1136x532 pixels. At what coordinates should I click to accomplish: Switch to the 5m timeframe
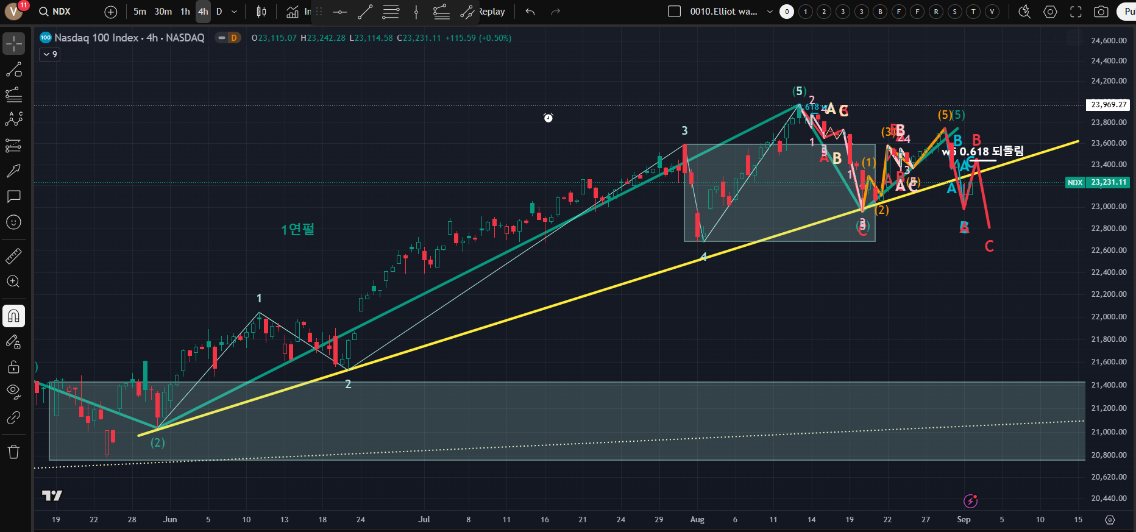pos(140,12)
